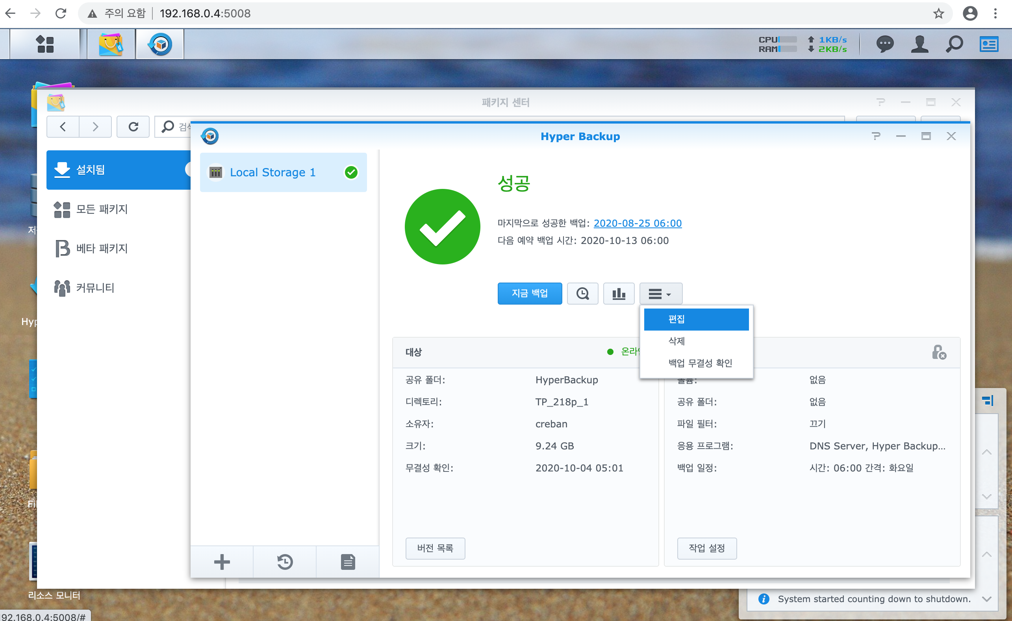This screenshot has width=1012, height=621.
Task: Open last successful backup date link
Action: [x=637, y=223]
